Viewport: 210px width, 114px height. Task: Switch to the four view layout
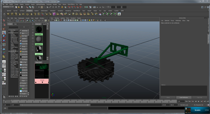pyautogui.click(x=4, y=66)
